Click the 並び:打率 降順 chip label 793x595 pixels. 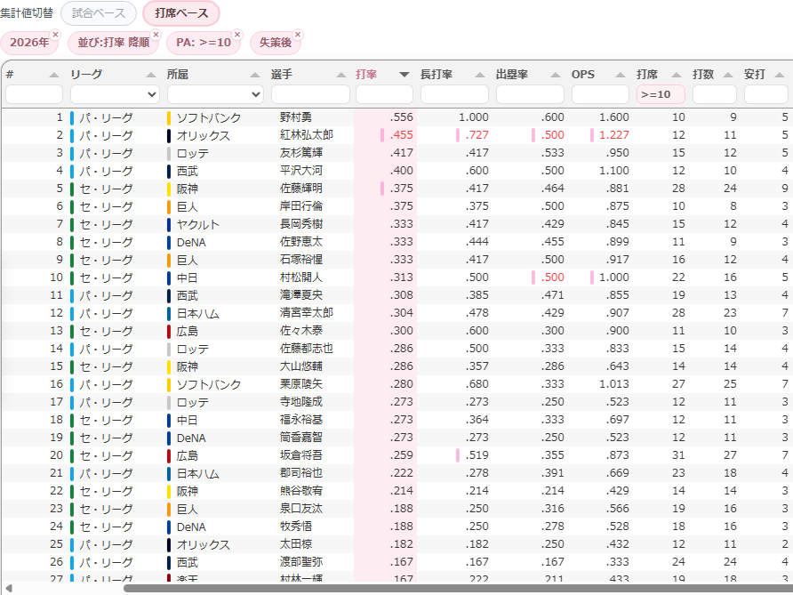click(113, 43)
